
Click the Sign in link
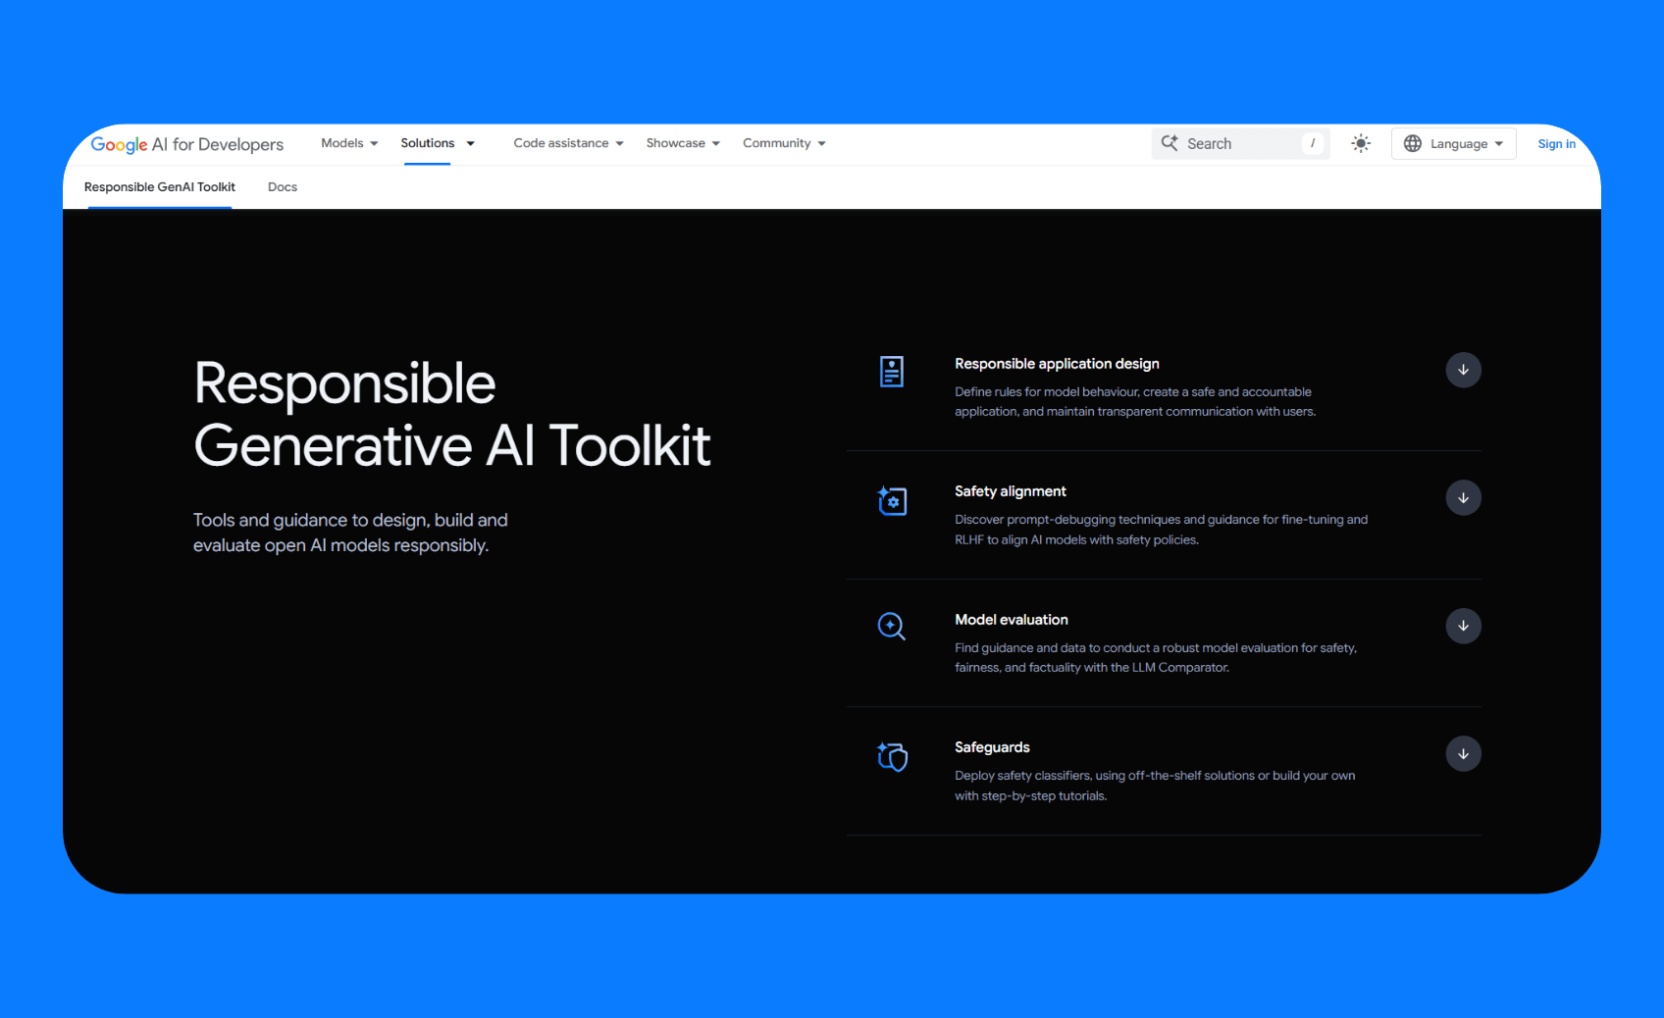point(1556,144)
